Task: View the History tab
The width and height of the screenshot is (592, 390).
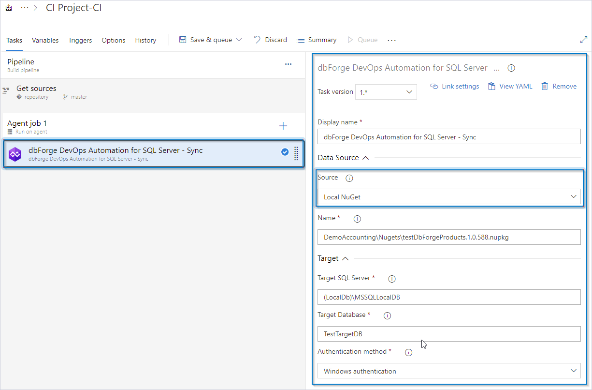Action: (x=145, y=40)
